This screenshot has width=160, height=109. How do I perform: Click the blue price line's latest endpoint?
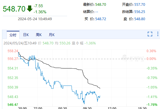point(100,96)
